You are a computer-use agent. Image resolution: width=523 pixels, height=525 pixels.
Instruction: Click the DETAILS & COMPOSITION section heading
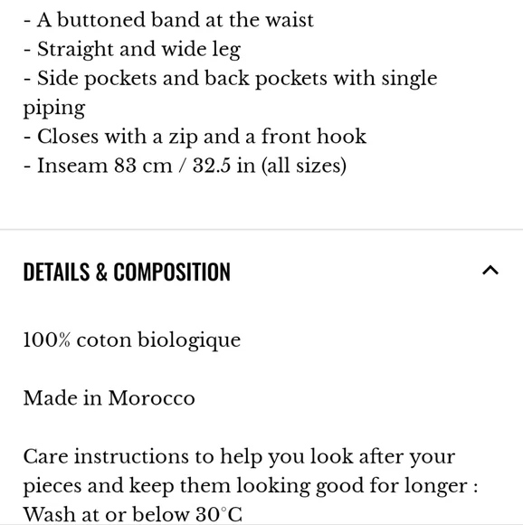click(x=127, y=272)
